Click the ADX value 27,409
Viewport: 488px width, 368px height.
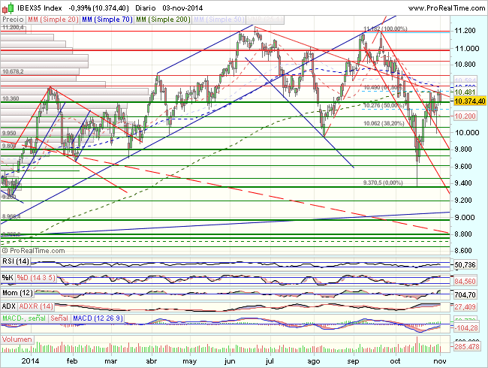(x=465, y=307)
